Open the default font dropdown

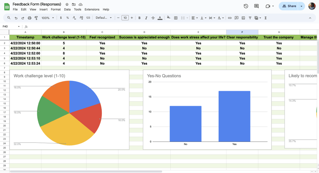point(104,18)
